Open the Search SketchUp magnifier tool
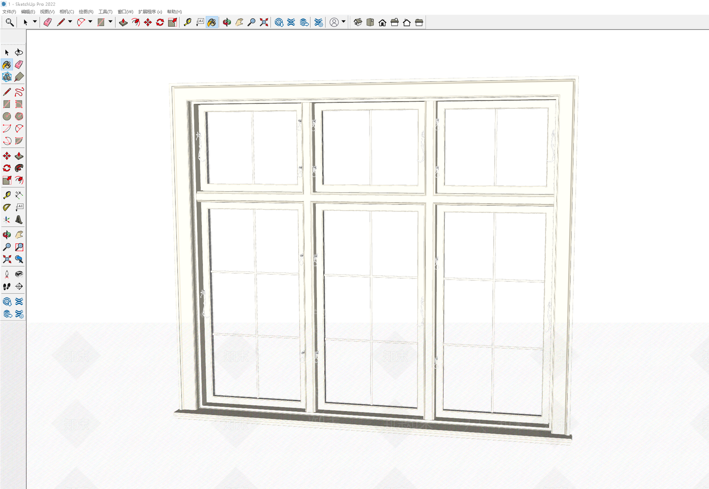This screenshot has width=709, height=489. pos(9,22)
